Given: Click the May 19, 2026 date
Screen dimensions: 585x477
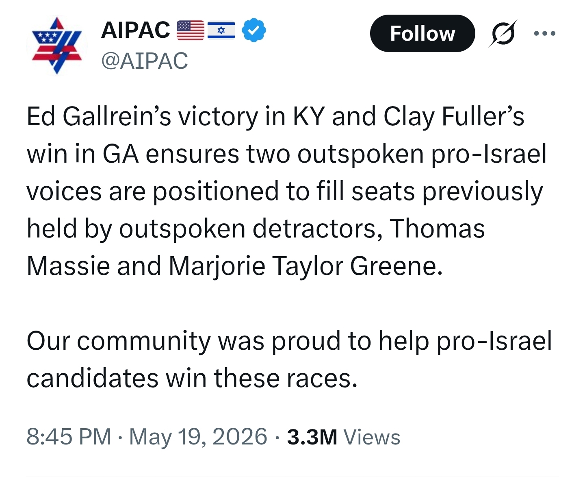Looking at the screenshot, I should tap(198, 437).
